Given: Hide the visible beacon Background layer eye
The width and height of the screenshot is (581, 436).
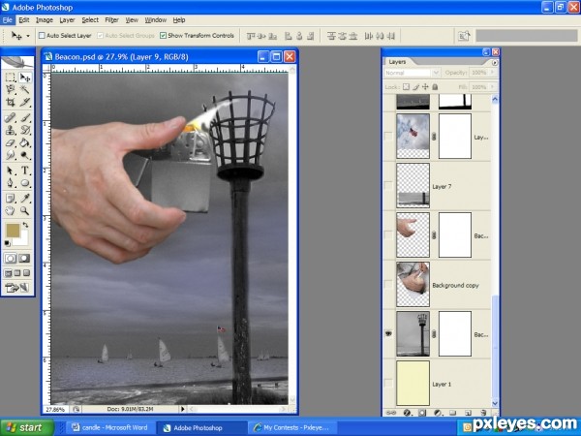Looking at the screenshot, I should tap(388, 333).
